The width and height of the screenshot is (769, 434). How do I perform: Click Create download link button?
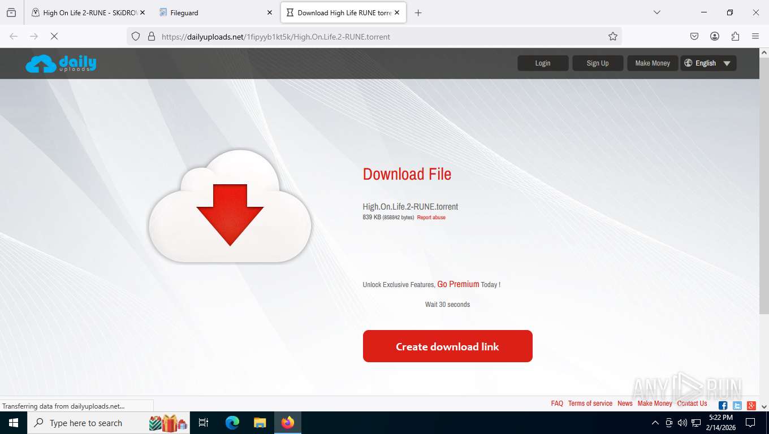pyautogui.click(x=448, y=346)
